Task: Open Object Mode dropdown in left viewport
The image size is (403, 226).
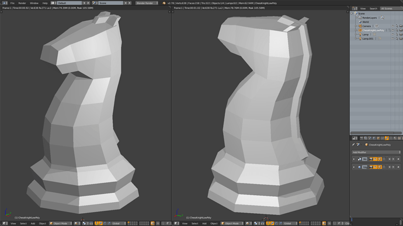Action: tap(61, 224)
